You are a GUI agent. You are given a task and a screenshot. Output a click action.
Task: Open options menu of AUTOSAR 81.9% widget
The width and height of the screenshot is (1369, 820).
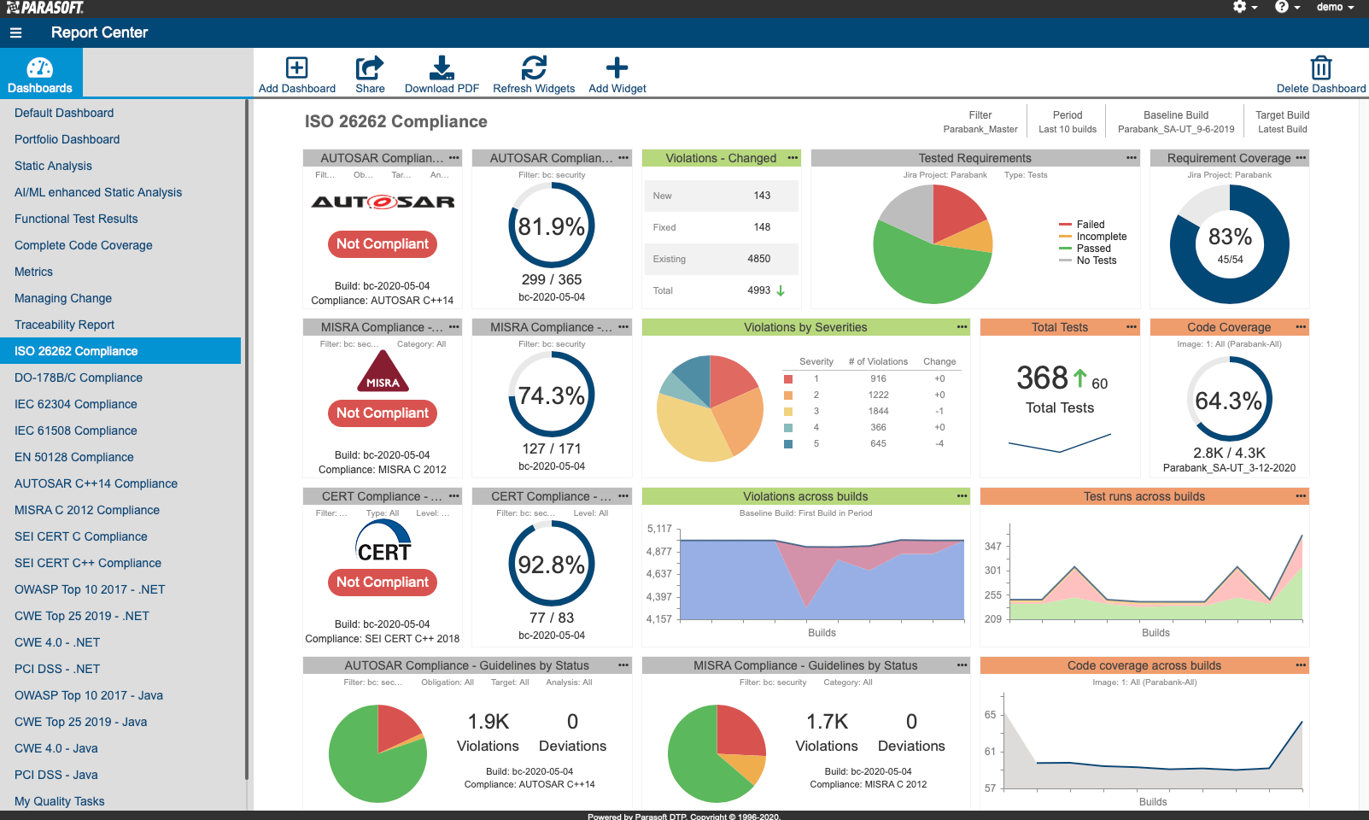pyautogui.click(x=623, y=158)
